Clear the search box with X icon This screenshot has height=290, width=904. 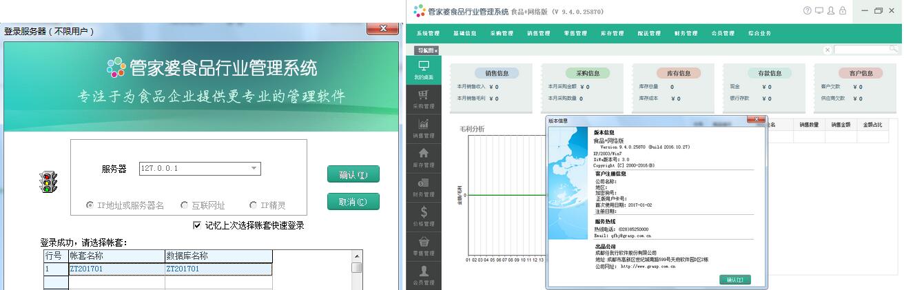828,50
